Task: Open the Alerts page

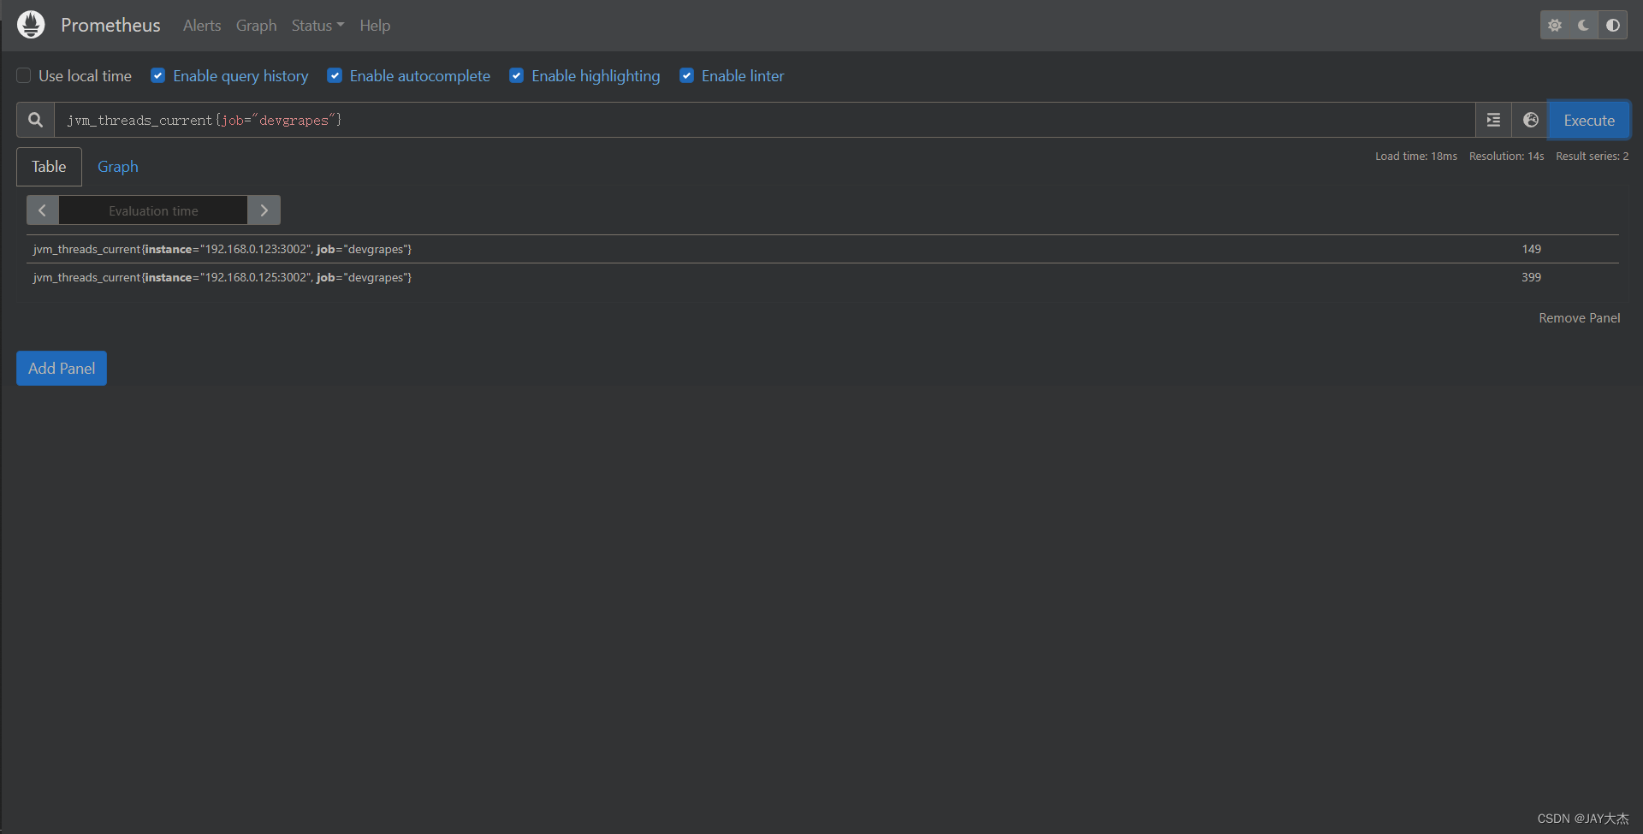Action: [x=202, y=26]
